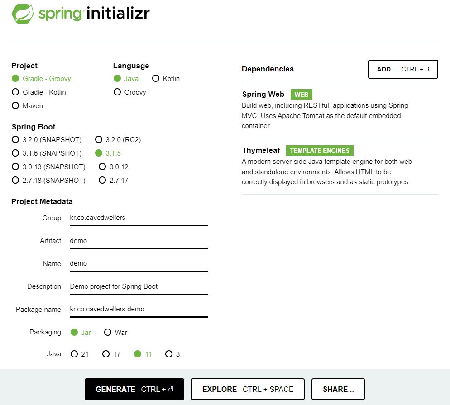Screen dimensions: 450x405
Task: Open the ADD dependencies dialog
Action: [403, 69]
